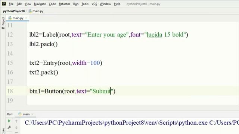Click the up arrow in the Run panel
Viewport: 239px width, 134px height.
click(16, 121)
